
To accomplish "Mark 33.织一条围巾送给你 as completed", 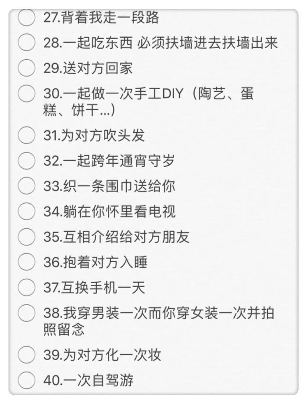I will pyautogui.click(x=27, y=186).
